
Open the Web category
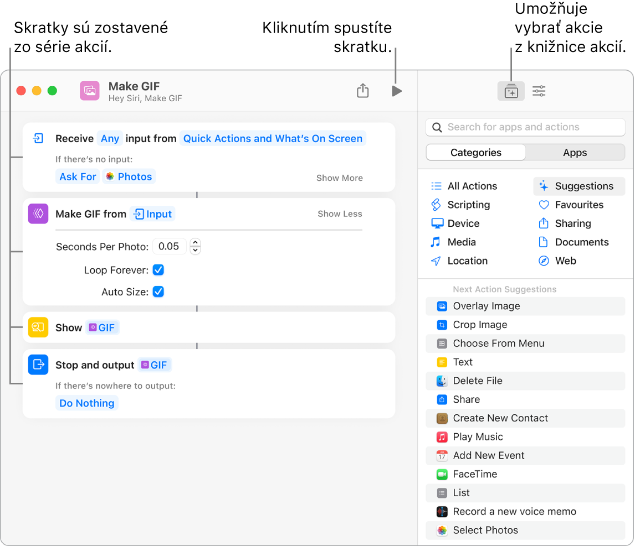[557, 261]
